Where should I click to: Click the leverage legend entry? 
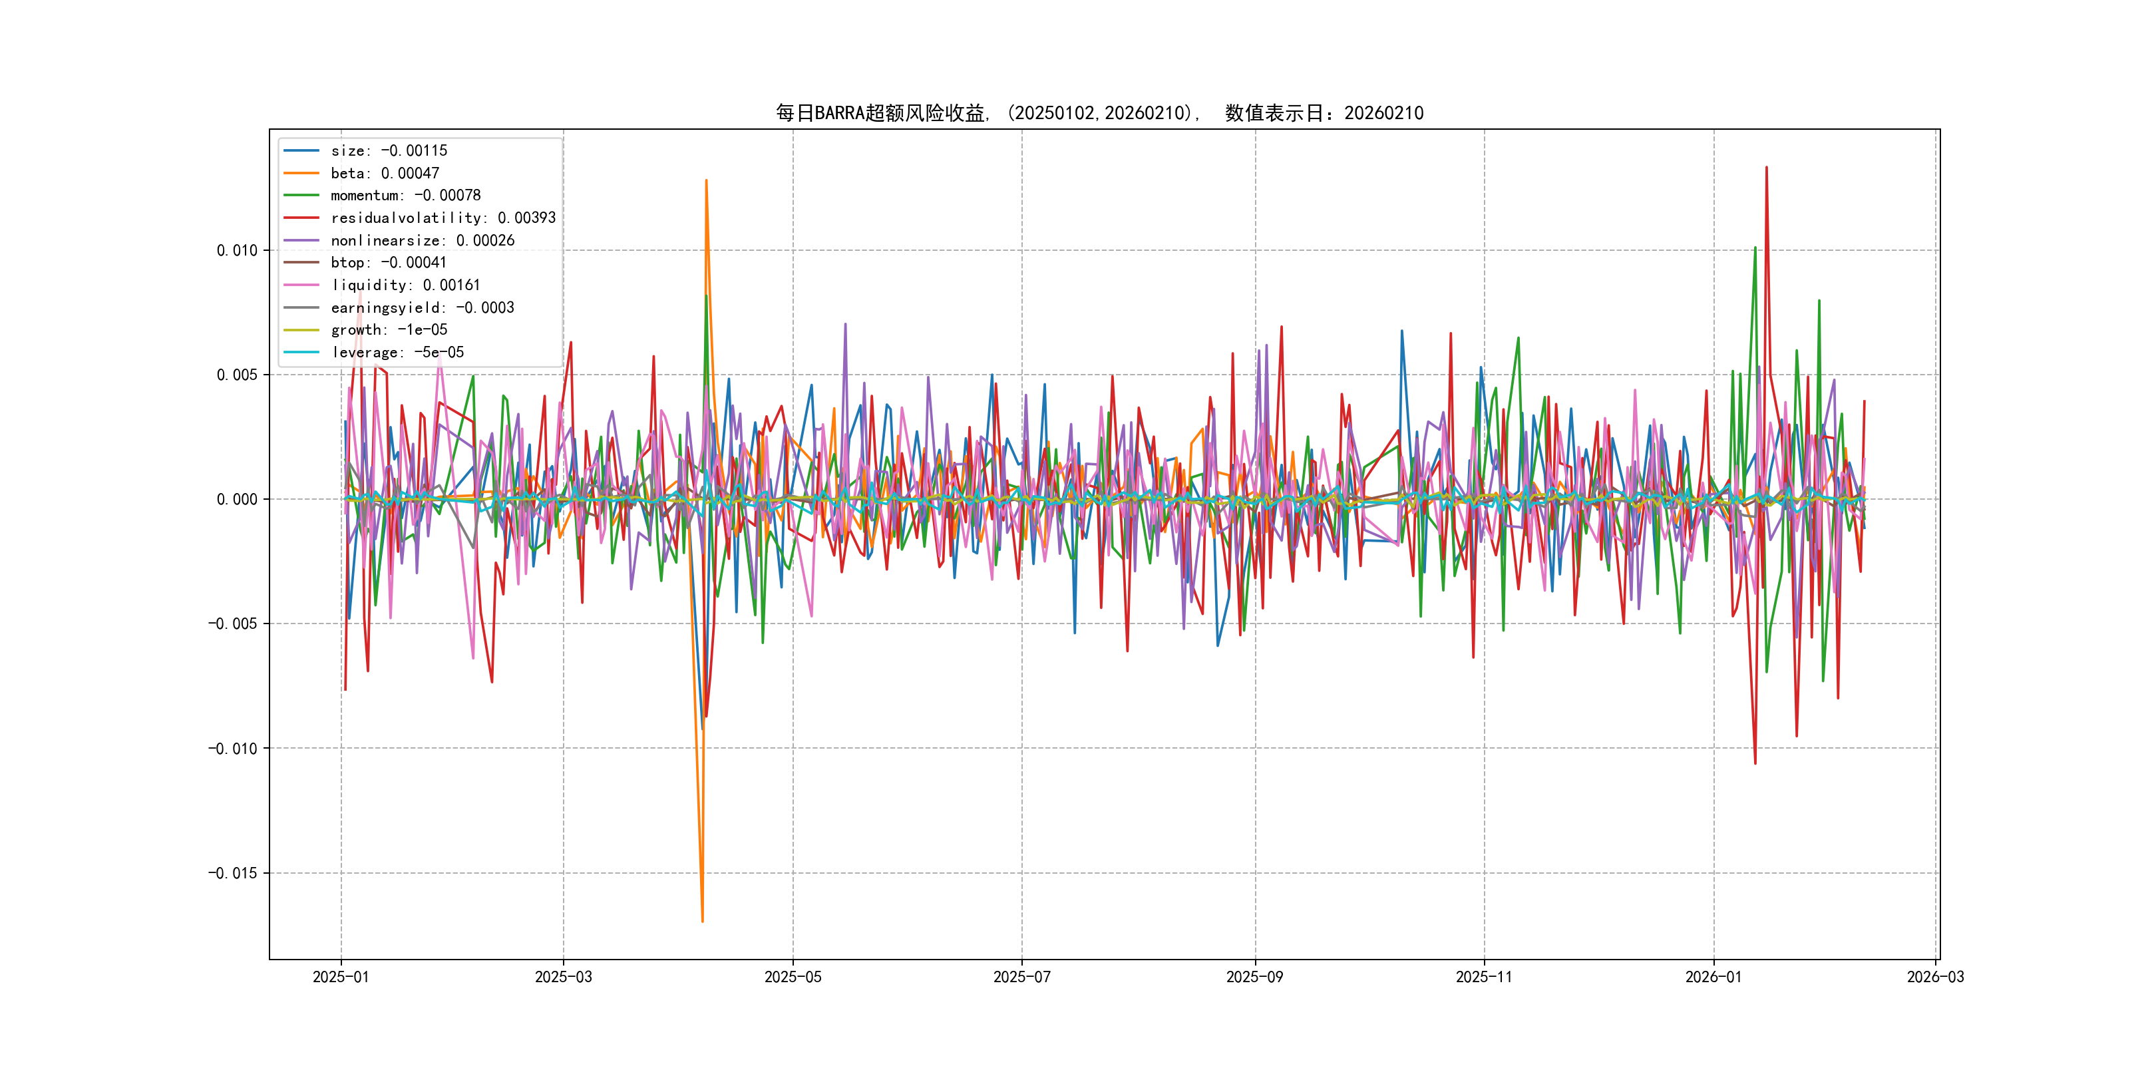[397, 353]
